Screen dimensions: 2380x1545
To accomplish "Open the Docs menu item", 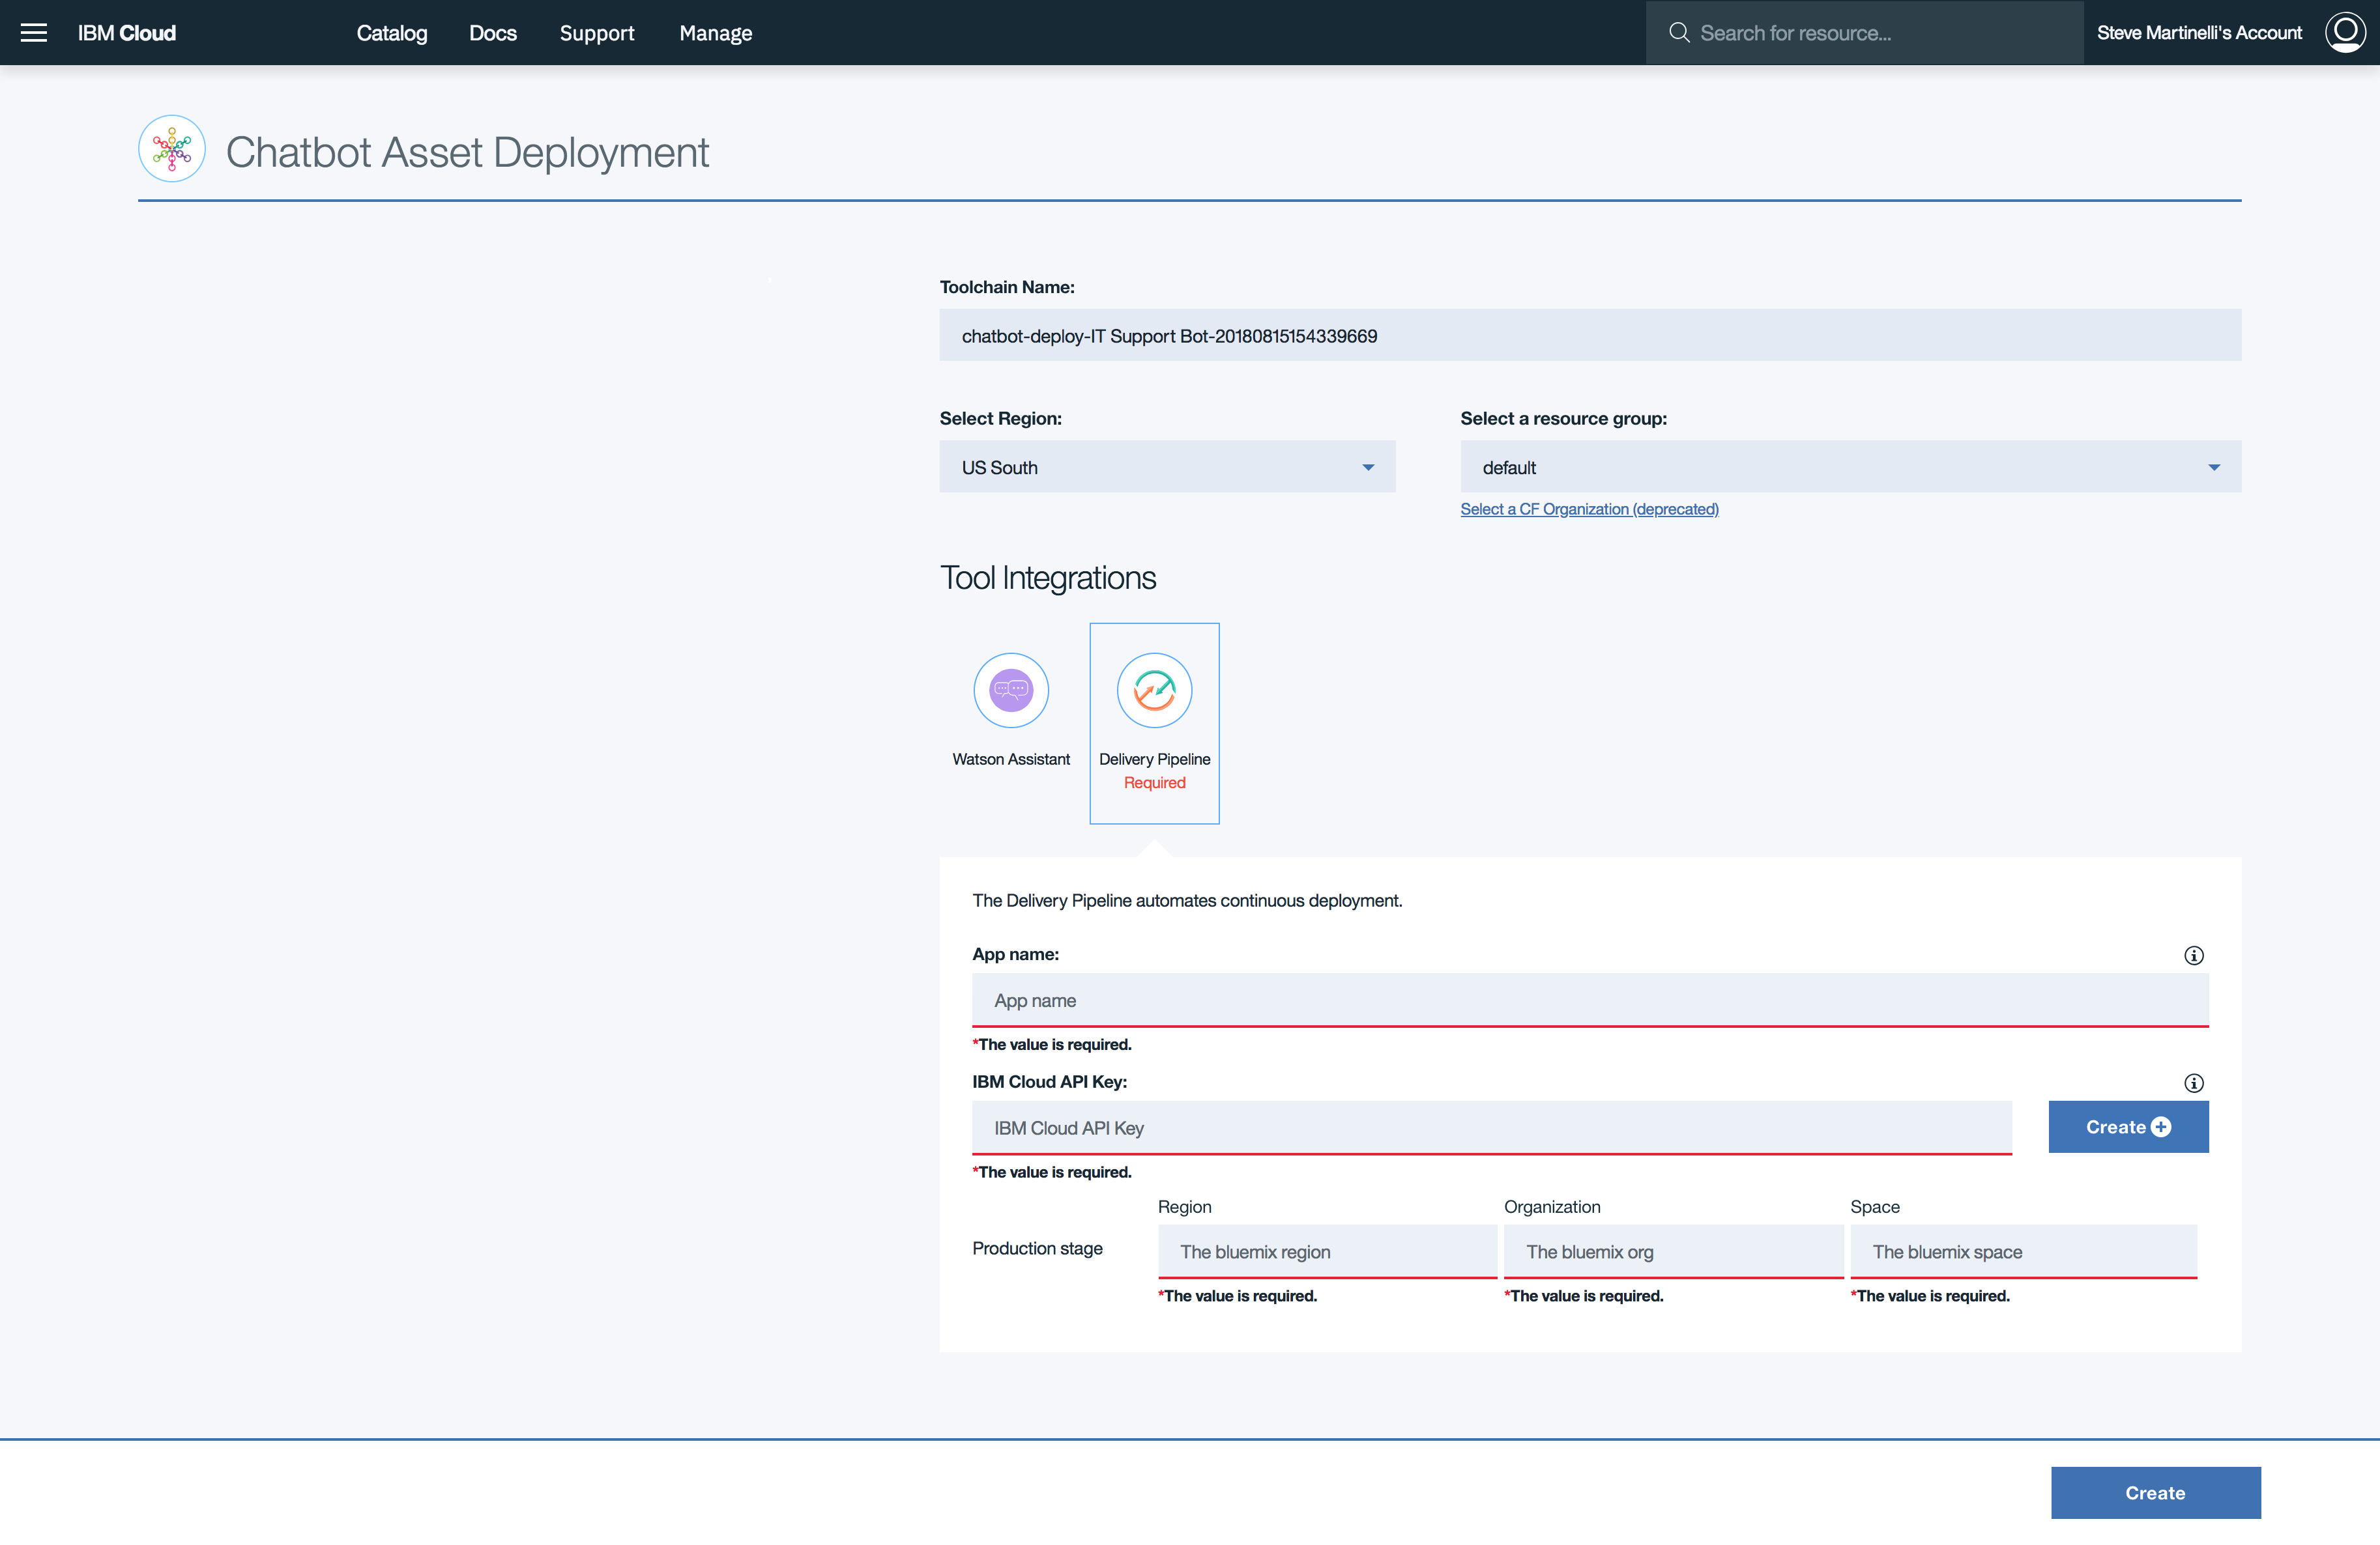I will tap(493, 33).
